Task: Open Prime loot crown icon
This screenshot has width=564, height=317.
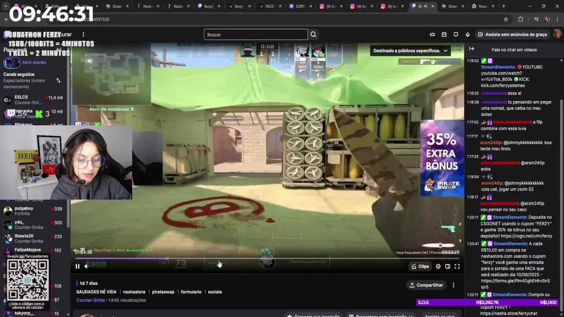Action: pyautogui.click(x=432, y=34)
